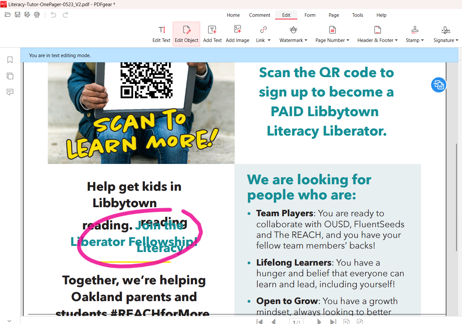Screen dimensions: 462x324
Task: Jump to the last page
Action: click(333, 321)
